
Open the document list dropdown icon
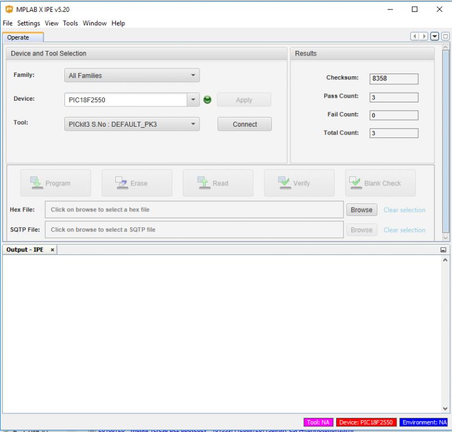pyautogui.click(x=434, y=36)
